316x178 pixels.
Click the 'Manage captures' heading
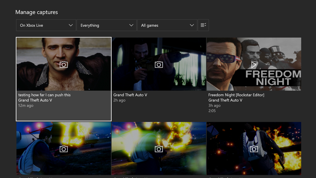pyautogui.click(x=37, y=12)
